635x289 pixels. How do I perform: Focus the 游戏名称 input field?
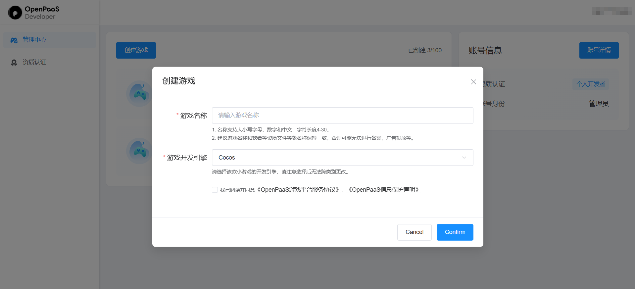tap(342, 116)
